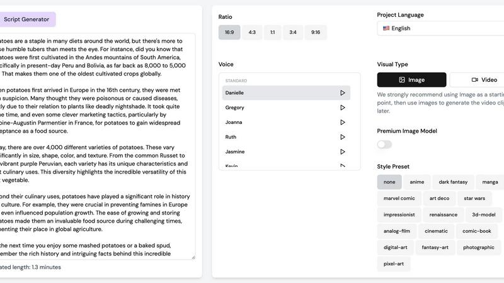504x283 pixels.
Task: Select the pixel-art style preset
Action: pyautogui.click(x=394, y=264)
